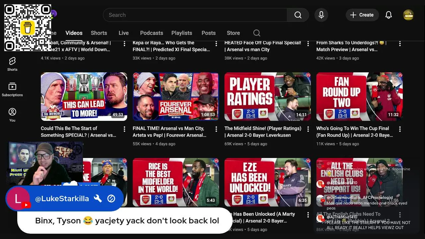The image size is (425, 239).
Task: Open options for The Midfield Shine video
Action: [308, 129]
